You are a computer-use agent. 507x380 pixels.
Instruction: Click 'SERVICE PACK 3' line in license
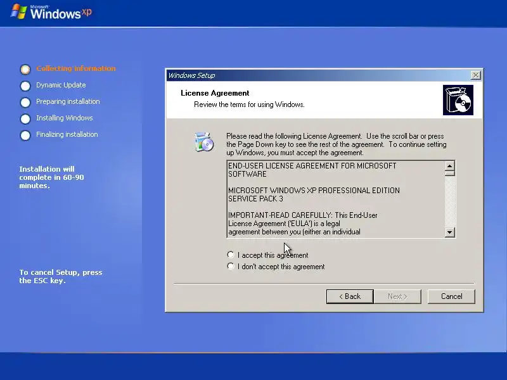[255, 199]
